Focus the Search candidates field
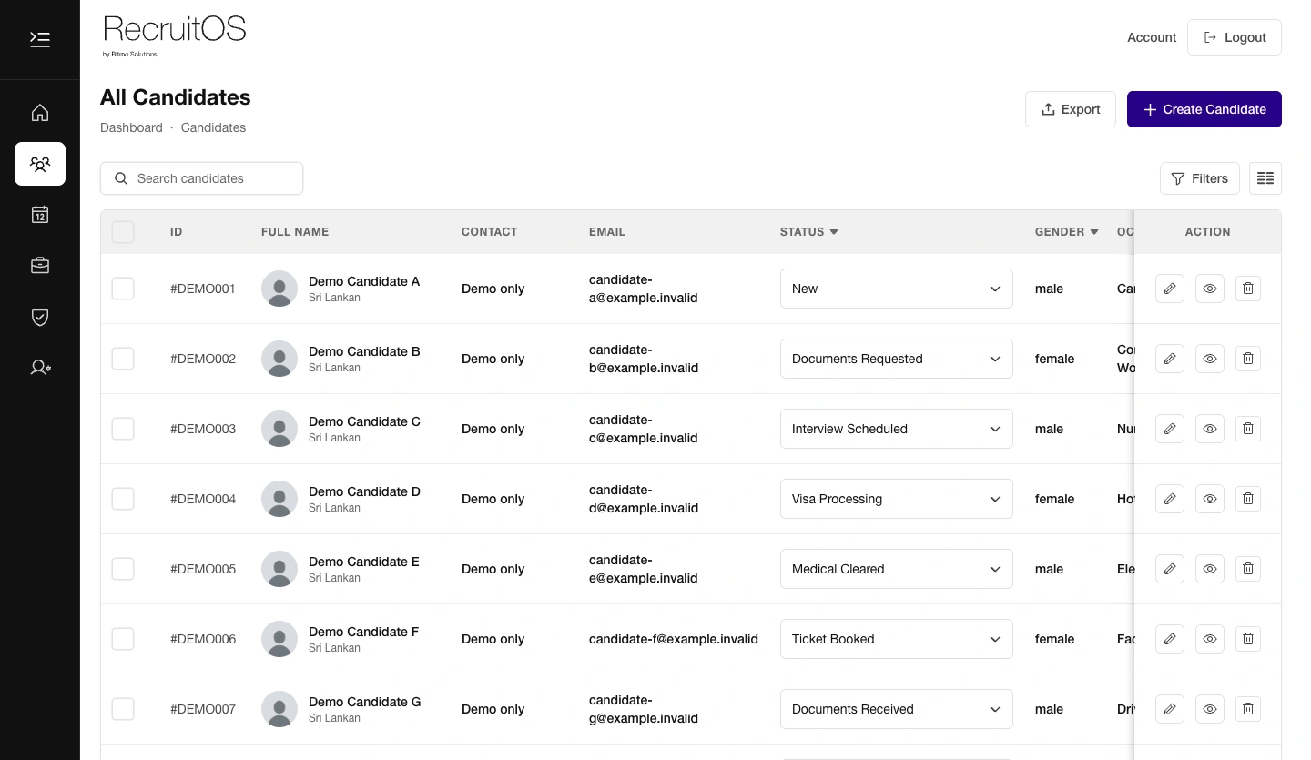The height and width of the screenshot is (760, 1311). click(x=201, y=178)
